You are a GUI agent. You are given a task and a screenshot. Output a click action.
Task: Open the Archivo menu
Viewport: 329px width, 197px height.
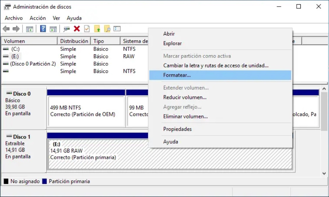coord(14,18)
